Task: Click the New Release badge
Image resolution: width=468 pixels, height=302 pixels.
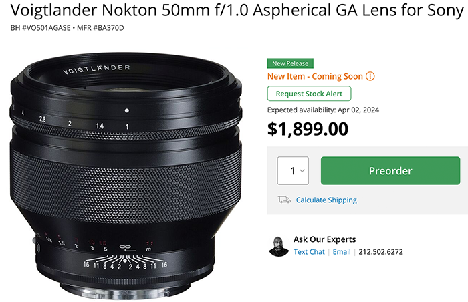Action: (x=290, y=63)
